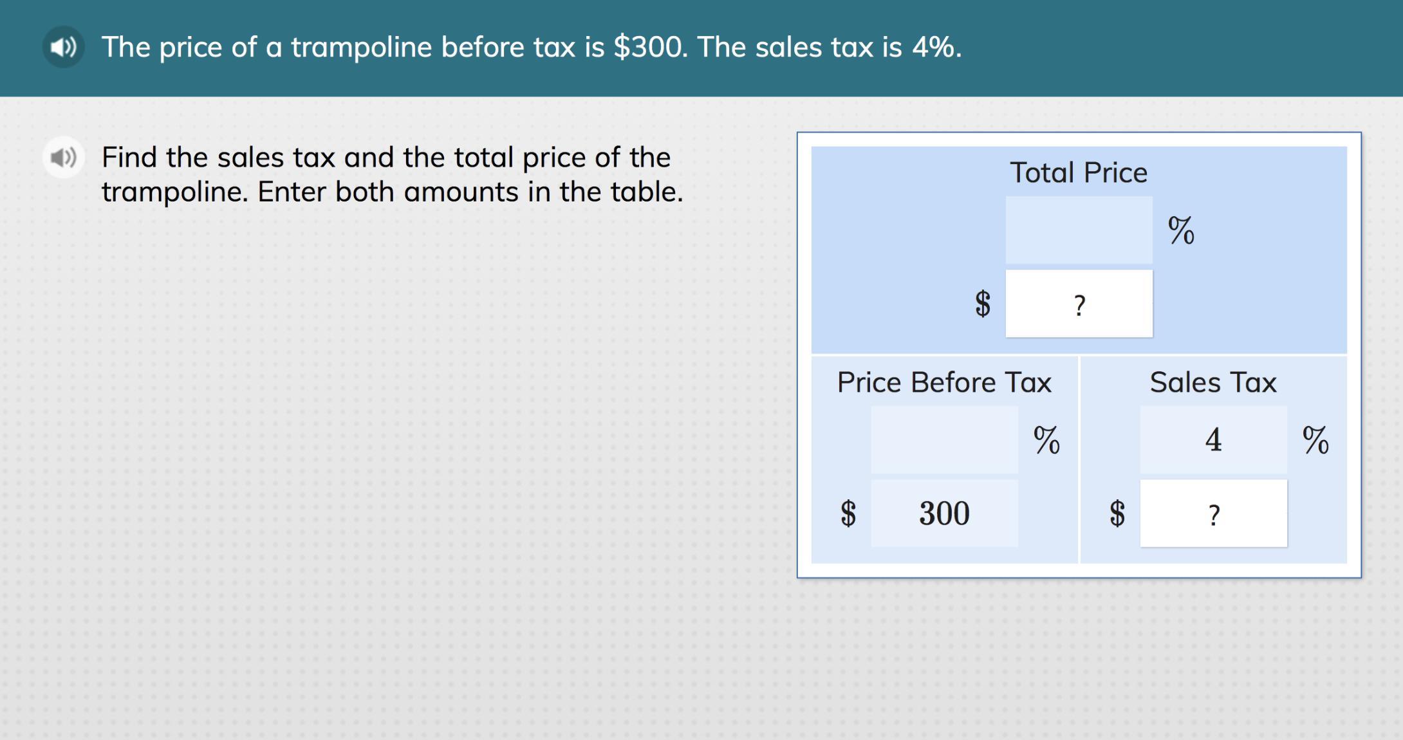Image resolution: width=1403 pixels, height=740 pixels.
Task: Select the Sales Tax dollar answer box
Action: pos(1213,513)
